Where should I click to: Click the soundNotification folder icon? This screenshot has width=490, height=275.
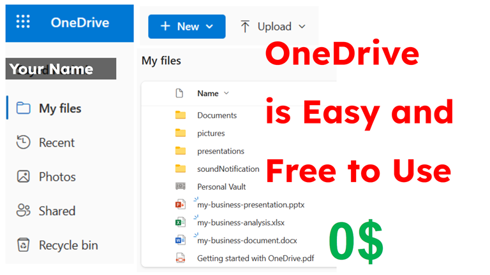[181, 169]
